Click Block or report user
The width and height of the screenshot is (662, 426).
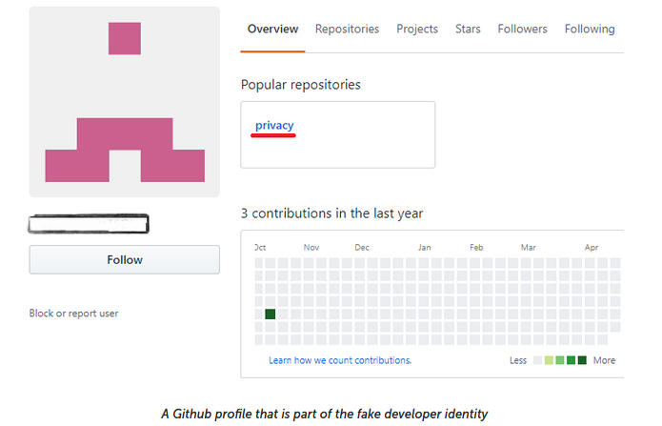(x=73, y=314)
